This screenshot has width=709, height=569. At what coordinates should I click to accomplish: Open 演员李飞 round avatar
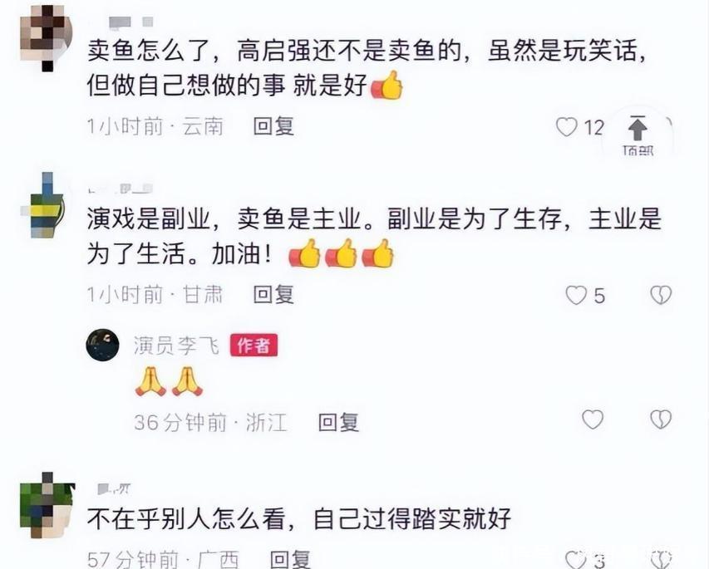[x=102, y=345]
